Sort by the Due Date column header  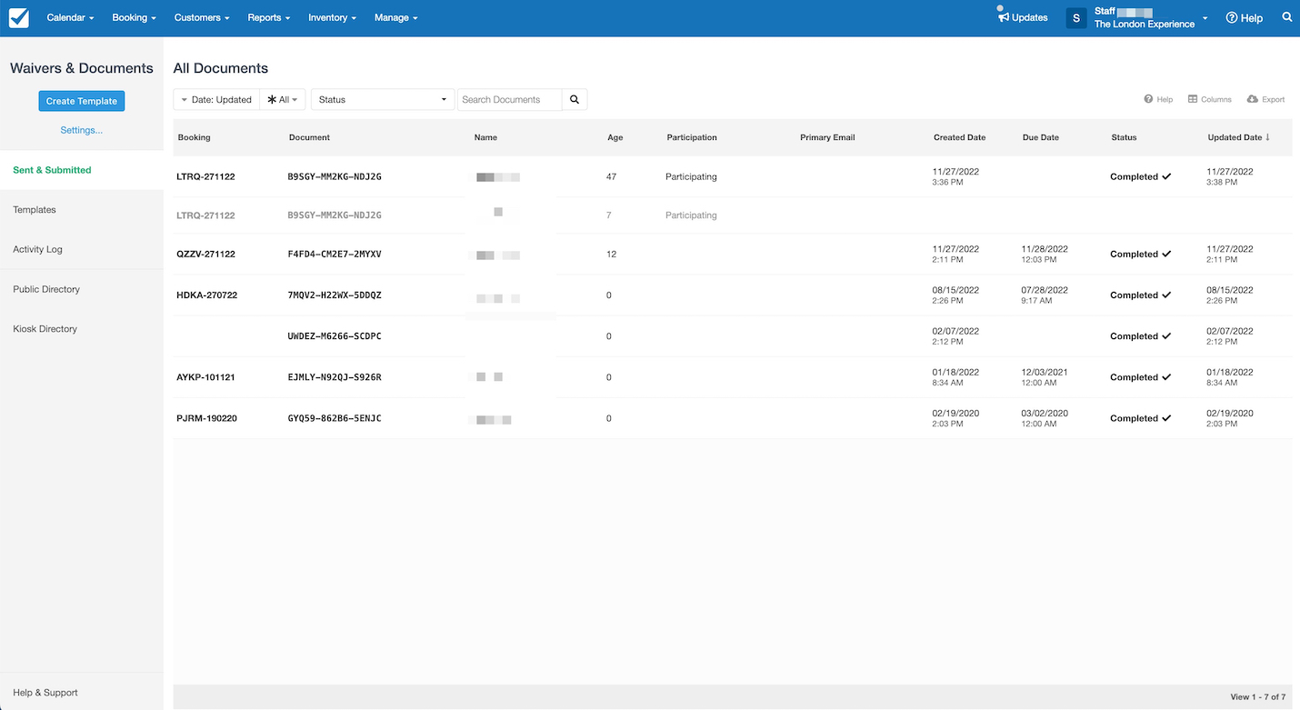click(x=1040, y=137)
